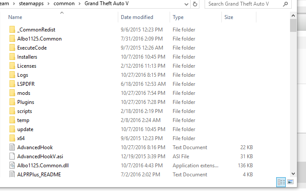Expand the chevron after common breadcrumb
The image size is (306, 191).
(80, 4)
